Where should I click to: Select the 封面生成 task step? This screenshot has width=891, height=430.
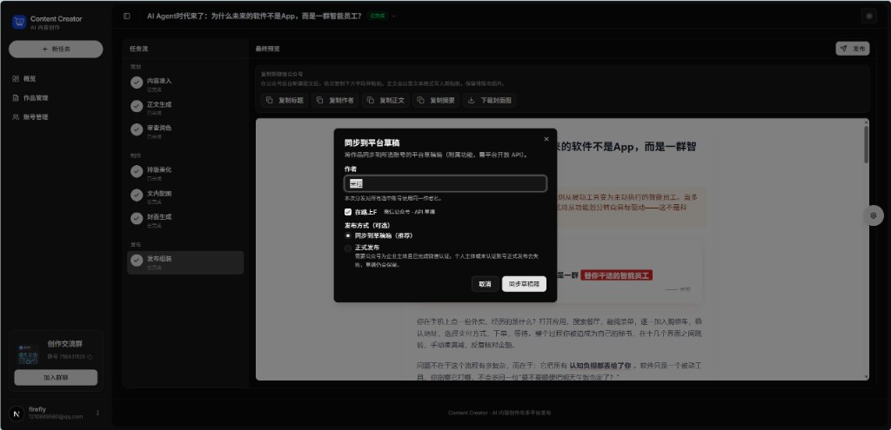(185, 220)
